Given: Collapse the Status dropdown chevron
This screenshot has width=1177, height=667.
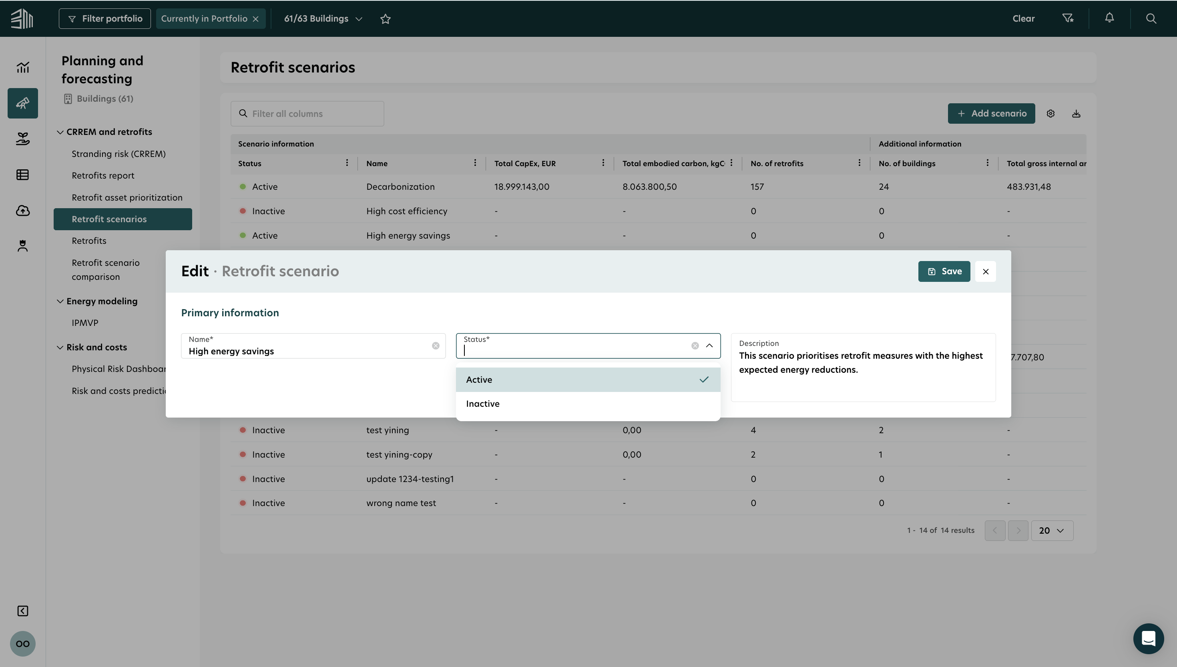Looking at the screenshot, I should coord(709,346).
